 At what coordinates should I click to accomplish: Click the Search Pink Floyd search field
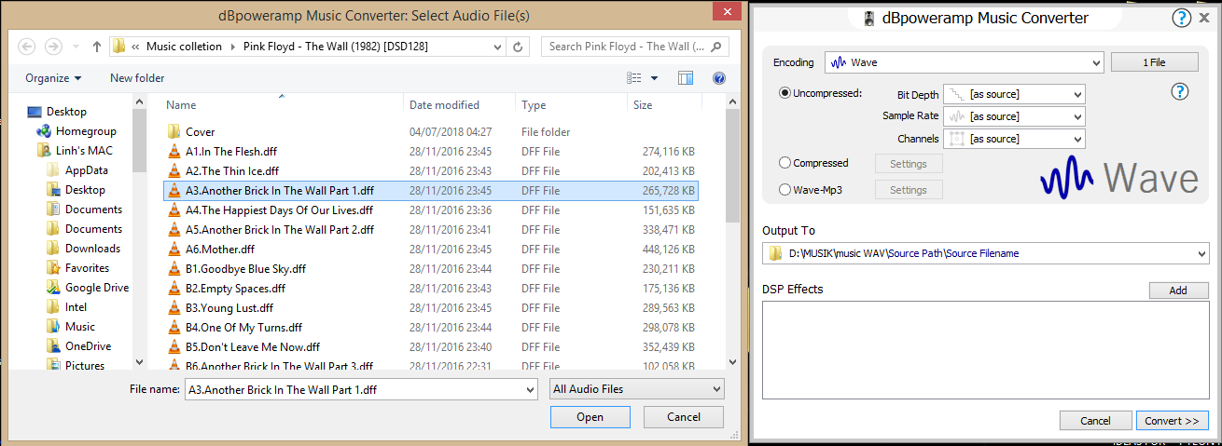pos(632,47)
